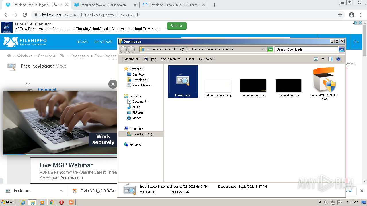Open REVIEWS on FileHippo navbar
The image size is (367, 206).
104,42
